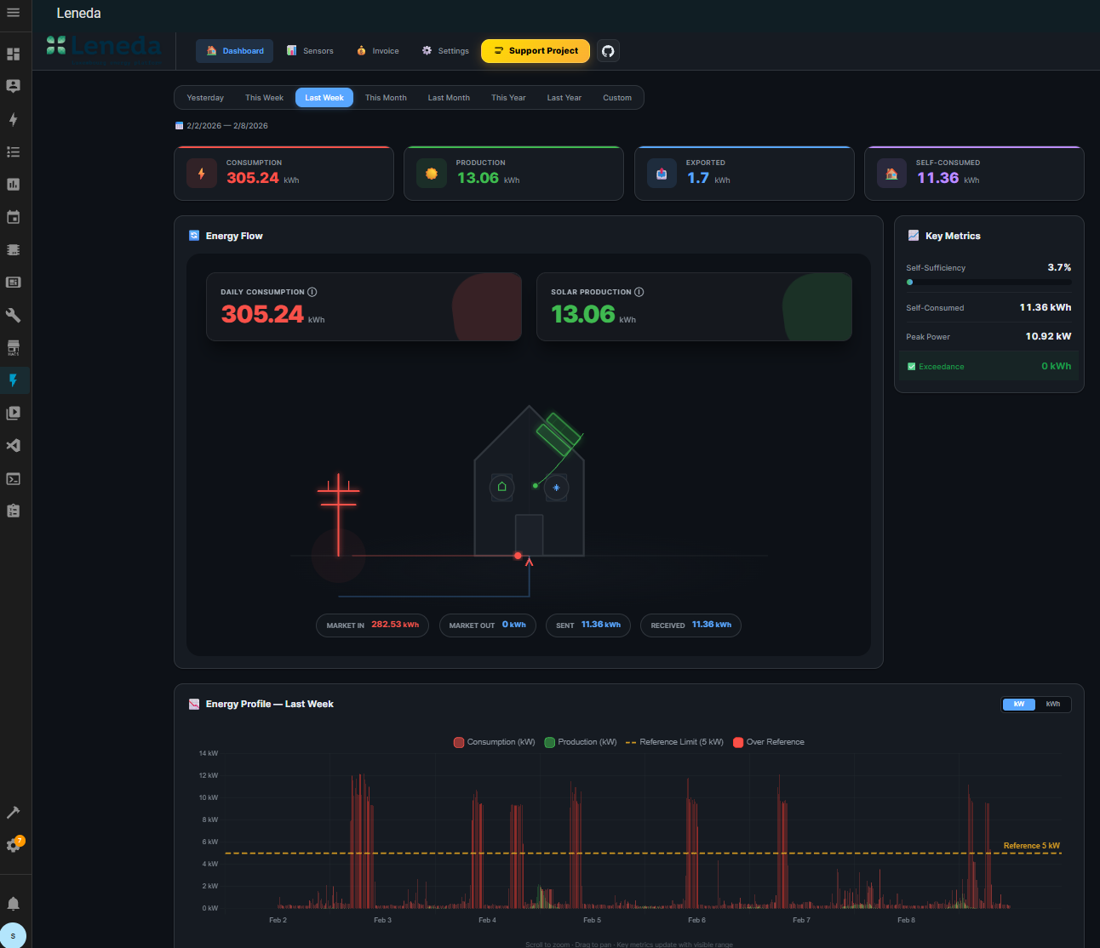
Task: Open the Invoice tab
Action: pos(378,51)
